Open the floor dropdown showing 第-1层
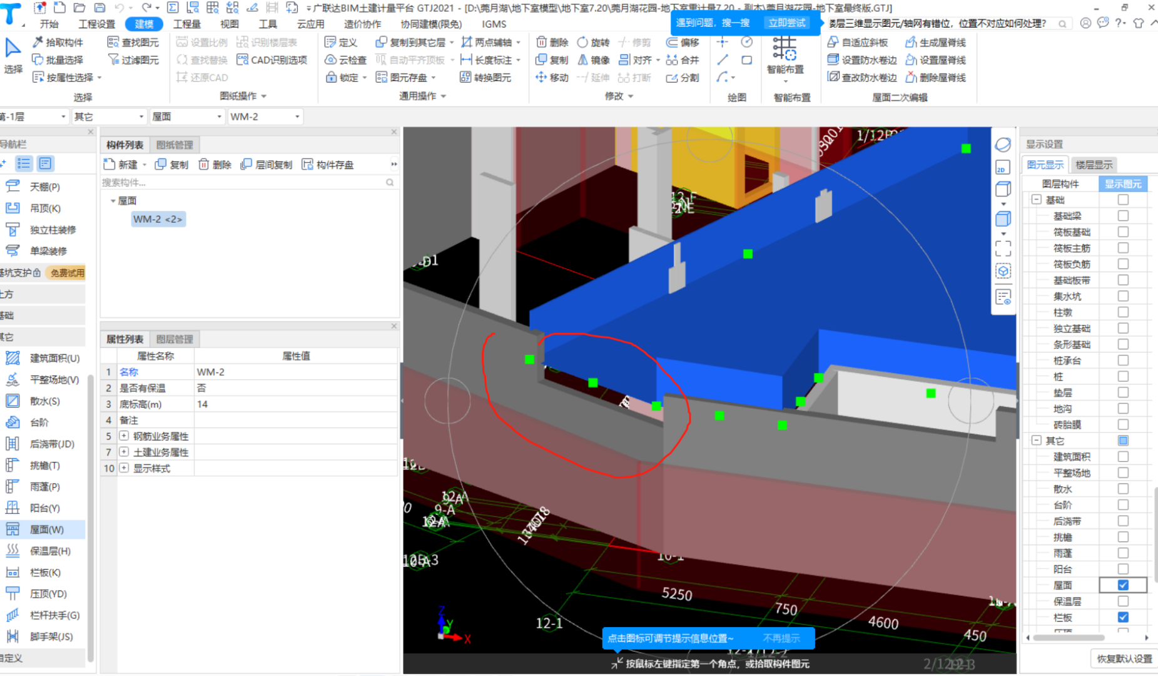The height and width of the screenshot is (676, 1158). (x=34, y=116)
